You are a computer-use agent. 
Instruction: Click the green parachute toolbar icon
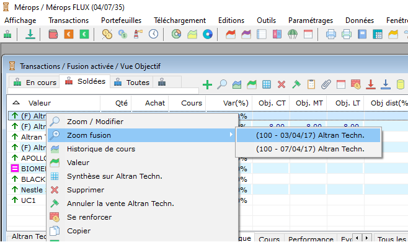[x=293, y=34]
